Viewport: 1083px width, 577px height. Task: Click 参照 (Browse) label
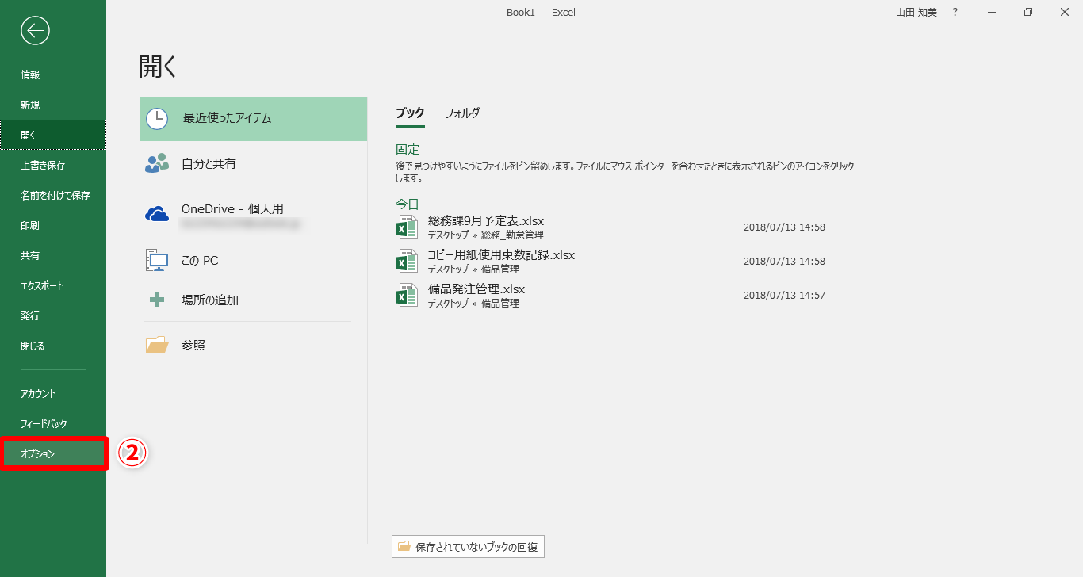(x=193, y=345)
